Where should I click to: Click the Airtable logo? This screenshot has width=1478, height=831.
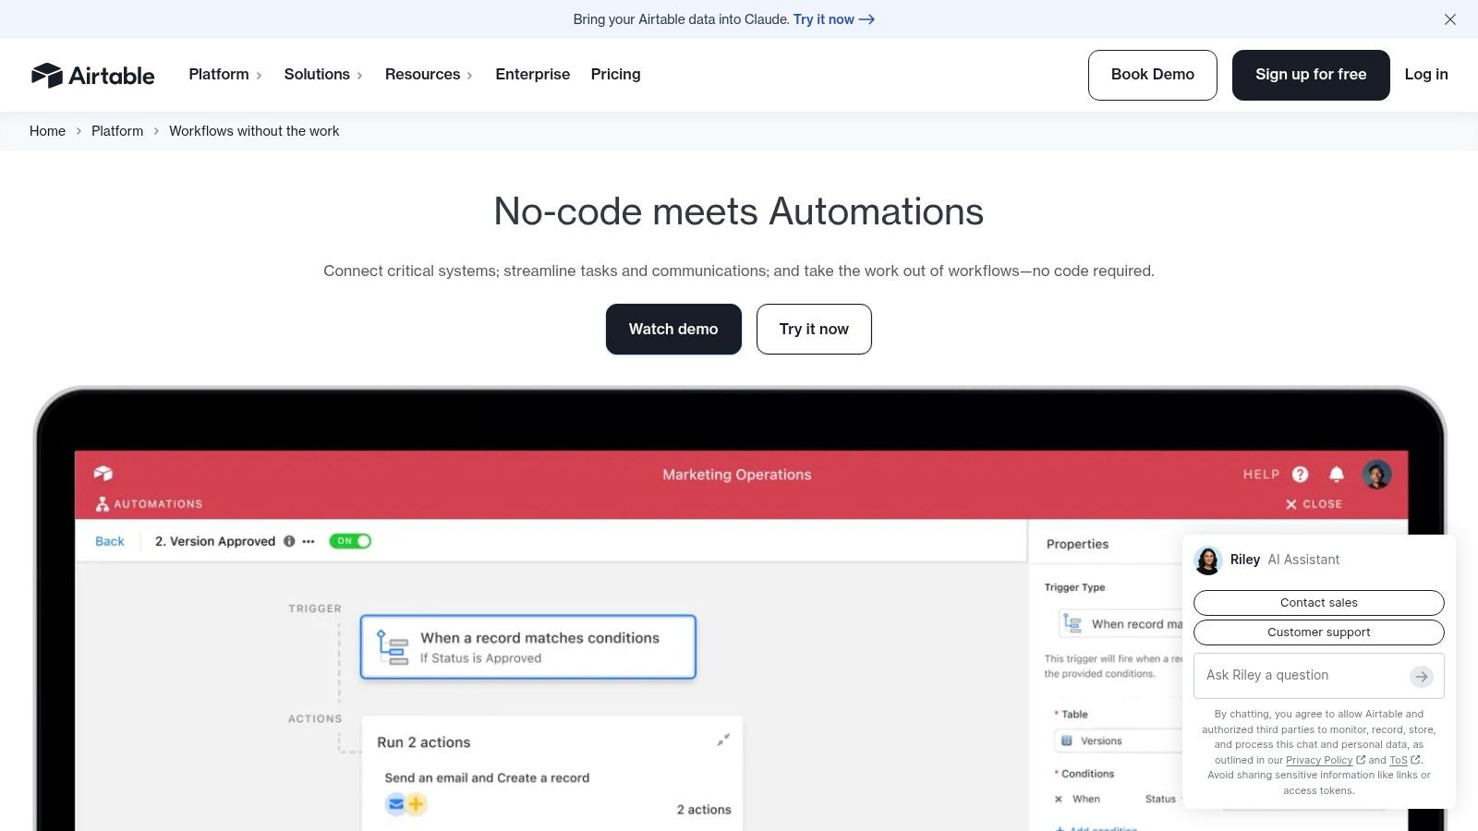(92, 75)
